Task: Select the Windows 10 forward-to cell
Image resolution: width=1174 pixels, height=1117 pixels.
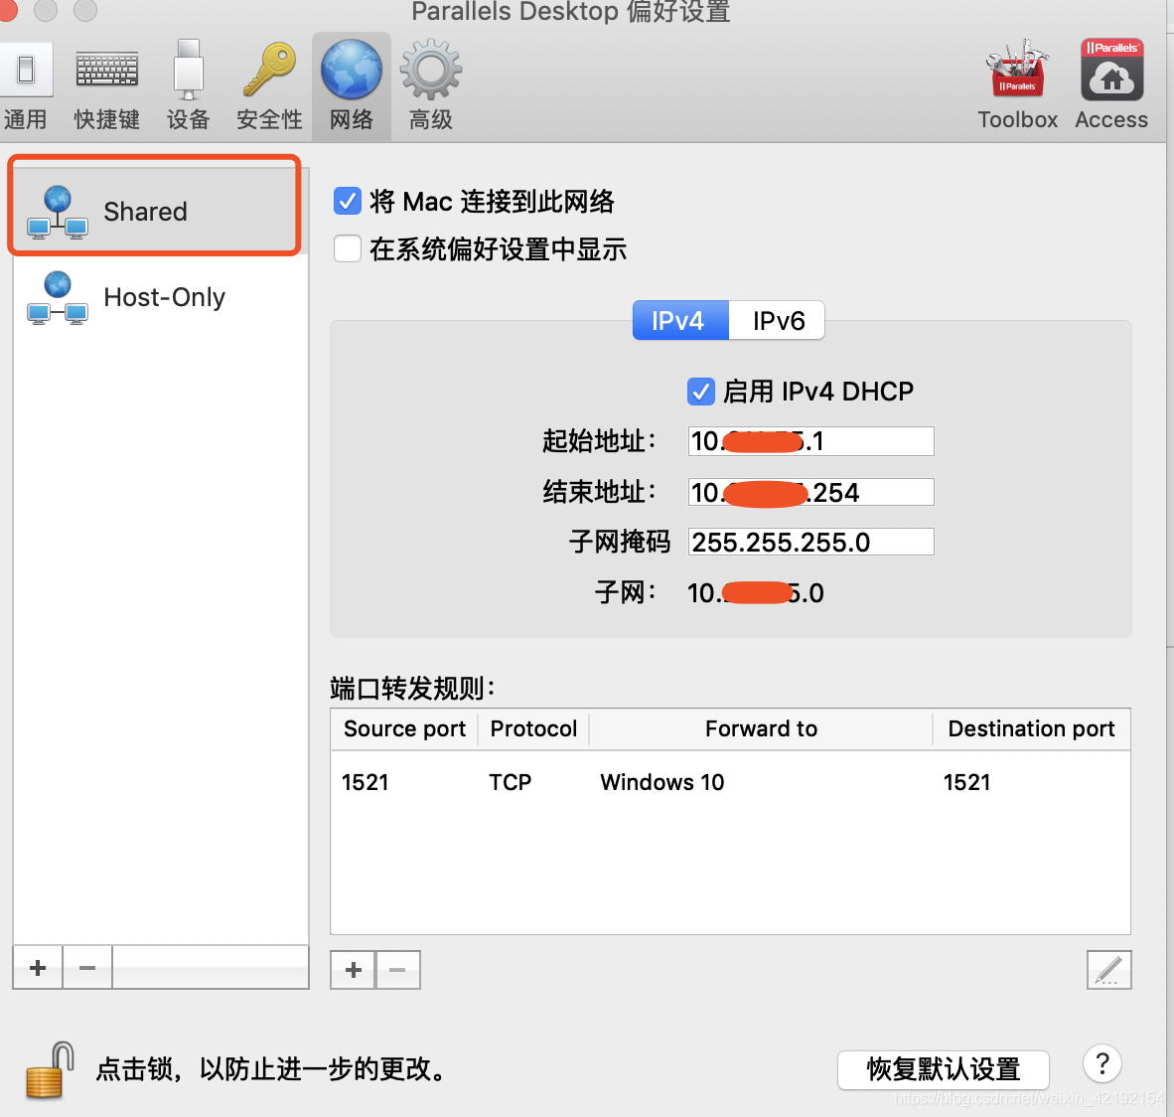Action: [661, 782]
